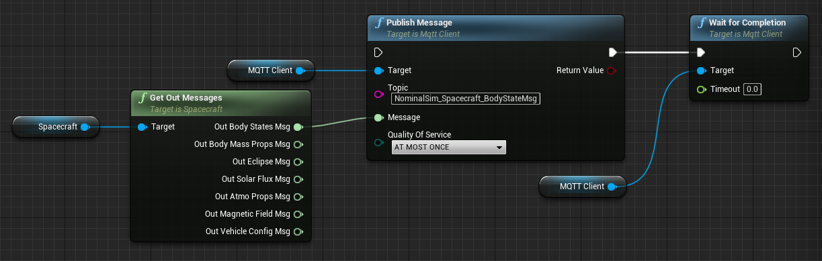Click the Topic input pin

(x=378, y=94)
